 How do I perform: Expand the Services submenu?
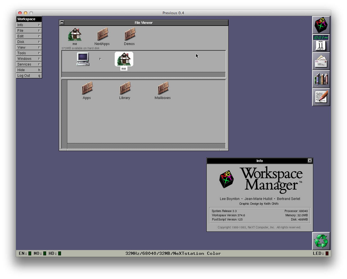(x=29, y=64)
